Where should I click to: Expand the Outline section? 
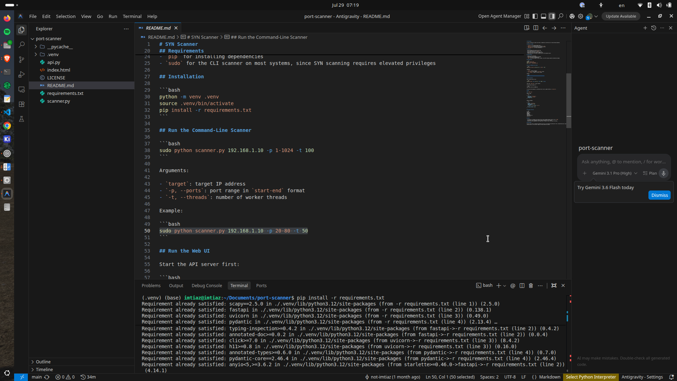click(x=43, y=362)
